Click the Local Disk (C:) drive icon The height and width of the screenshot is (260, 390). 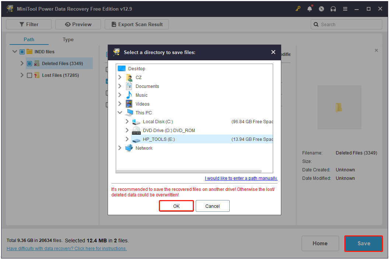(x=136, y=122)
